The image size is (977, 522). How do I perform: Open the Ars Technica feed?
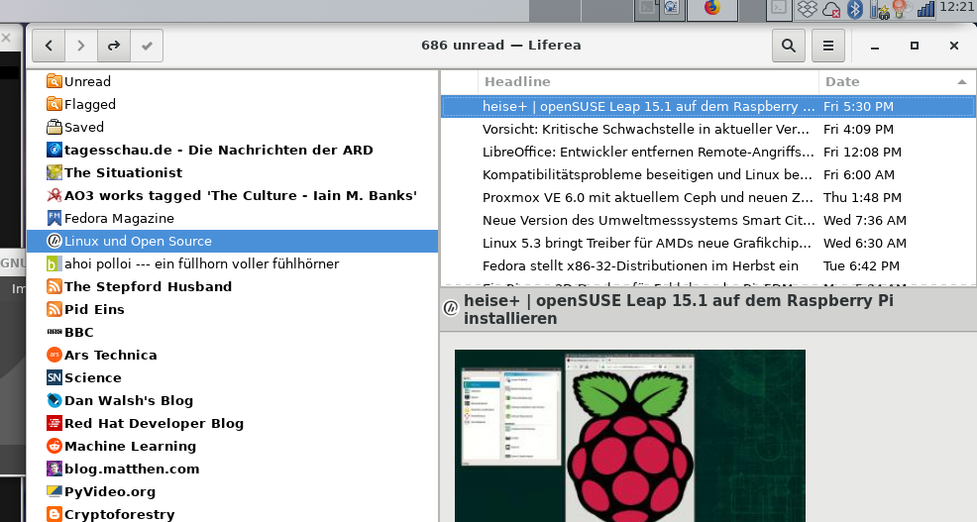[232, 355]
